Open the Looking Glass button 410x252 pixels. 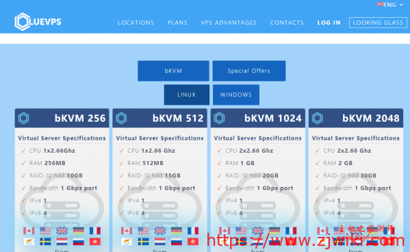click(x=378, y=23)
